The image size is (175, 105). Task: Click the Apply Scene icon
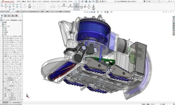[x=108, y=12]
